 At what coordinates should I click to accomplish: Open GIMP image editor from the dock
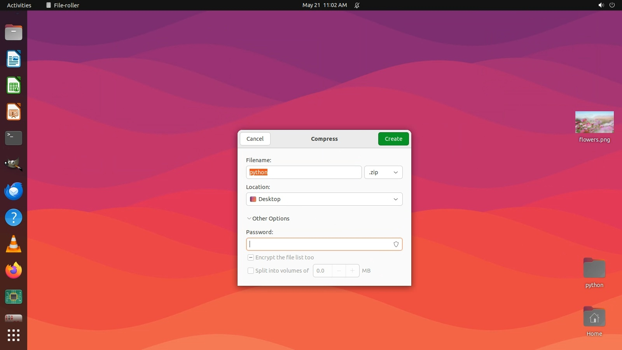[14, 164]
